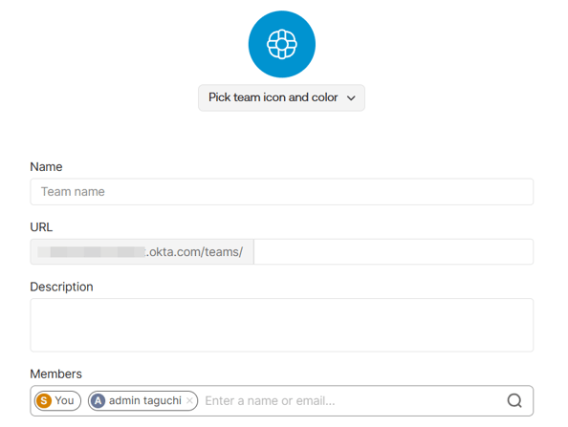Viewport: 568px width, 427px height.
Task: Click the A avatar for admin taguchi
Action: tap(98, 400)
